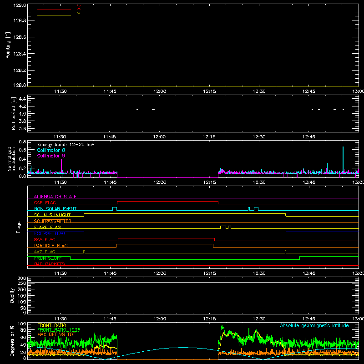Click the red X legend line in Pointing panel
Image resolution: width=364 pixels, height=364 pixels.
point(54,10)
